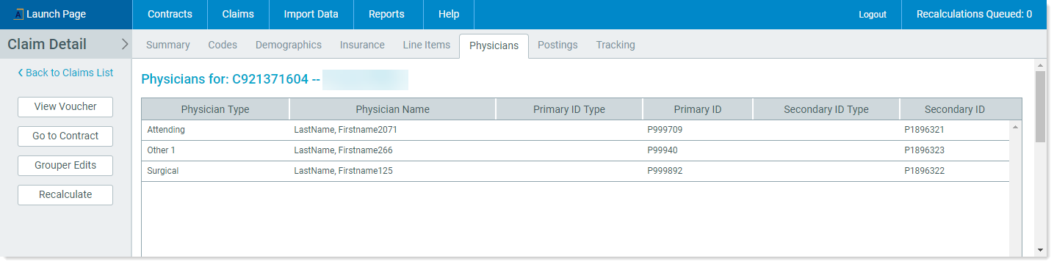Switch to the Line Items tab
This screenshot has width=1054, height=264.
click(x=427, y=45)
